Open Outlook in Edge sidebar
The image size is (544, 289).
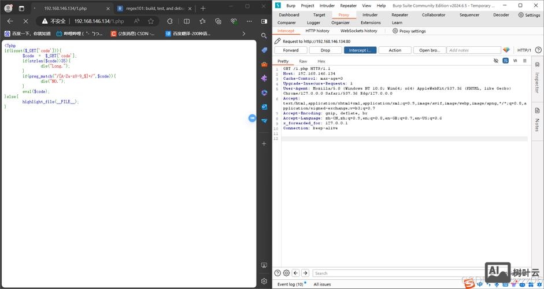tap(264, 107)
